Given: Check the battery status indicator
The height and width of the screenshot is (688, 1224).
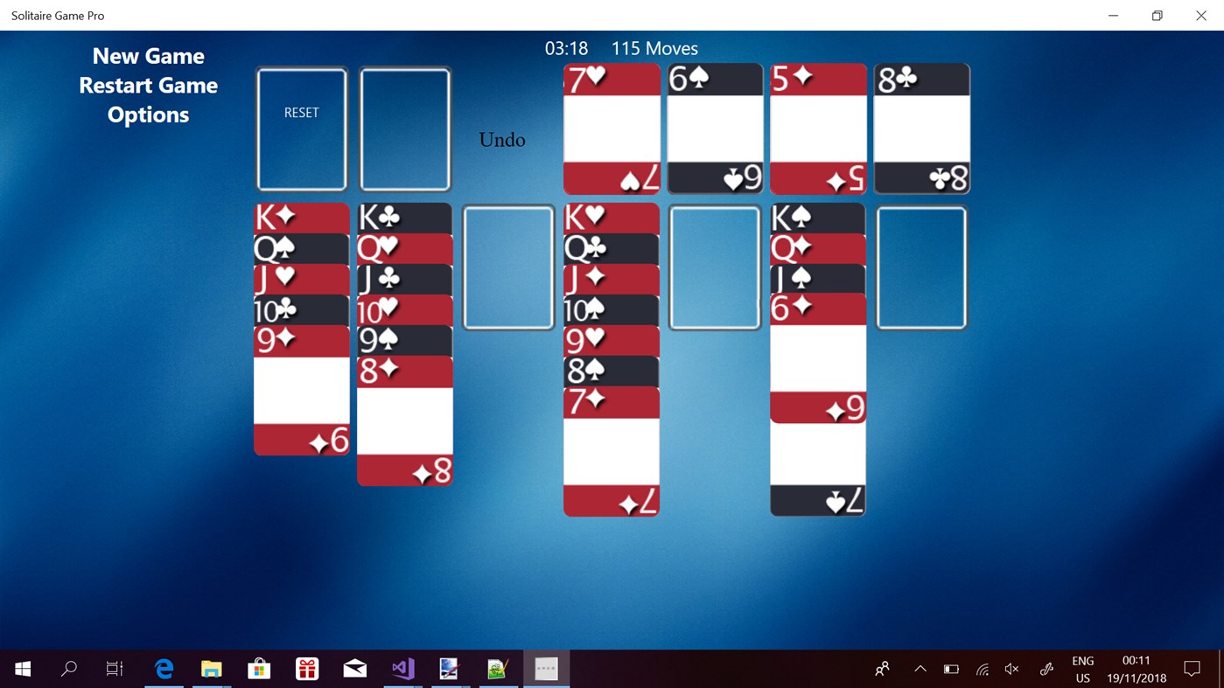Looking at the screenshot, I should pos(951,667).
